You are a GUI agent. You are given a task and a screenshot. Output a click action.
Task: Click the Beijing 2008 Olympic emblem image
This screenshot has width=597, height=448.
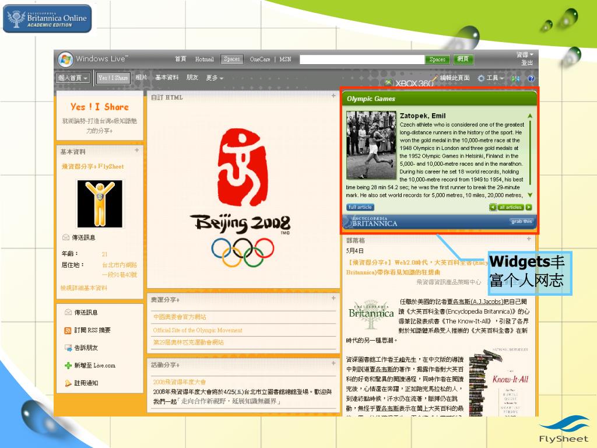[x=243, y=198]
